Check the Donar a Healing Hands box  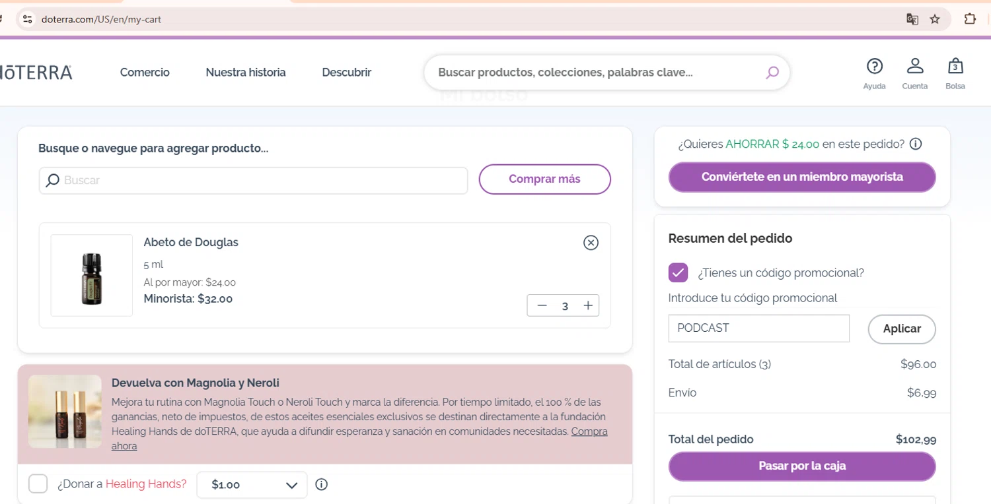point(38,484)
